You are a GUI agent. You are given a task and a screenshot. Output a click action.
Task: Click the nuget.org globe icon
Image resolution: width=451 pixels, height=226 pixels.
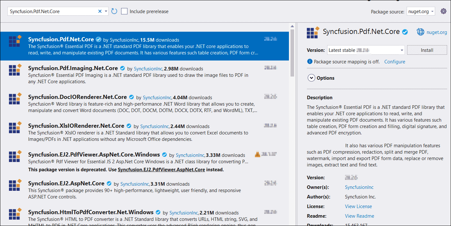[420, 32]
